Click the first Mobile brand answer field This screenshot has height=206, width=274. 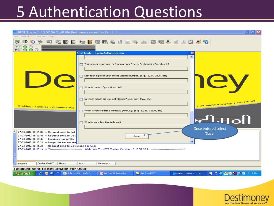[x=136, y=127]
